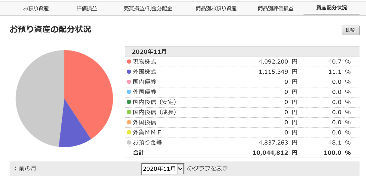
Task: Switch to the 商品別評価損益 tab
Action: (275, 9)
